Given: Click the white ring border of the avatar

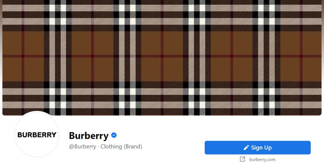Looking at the screenshot, I should 37,112.
